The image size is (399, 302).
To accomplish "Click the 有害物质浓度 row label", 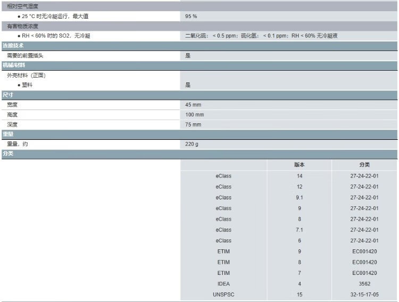I will (22, 26).
